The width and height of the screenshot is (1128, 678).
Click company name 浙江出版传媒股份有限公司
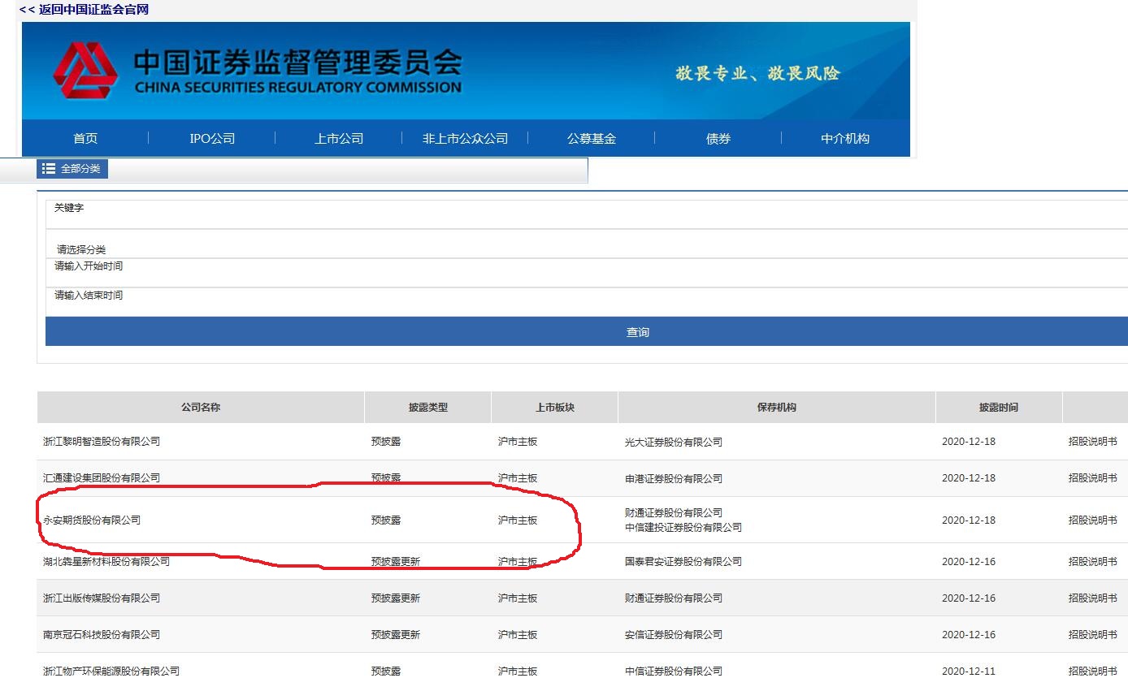click(102, 598)
